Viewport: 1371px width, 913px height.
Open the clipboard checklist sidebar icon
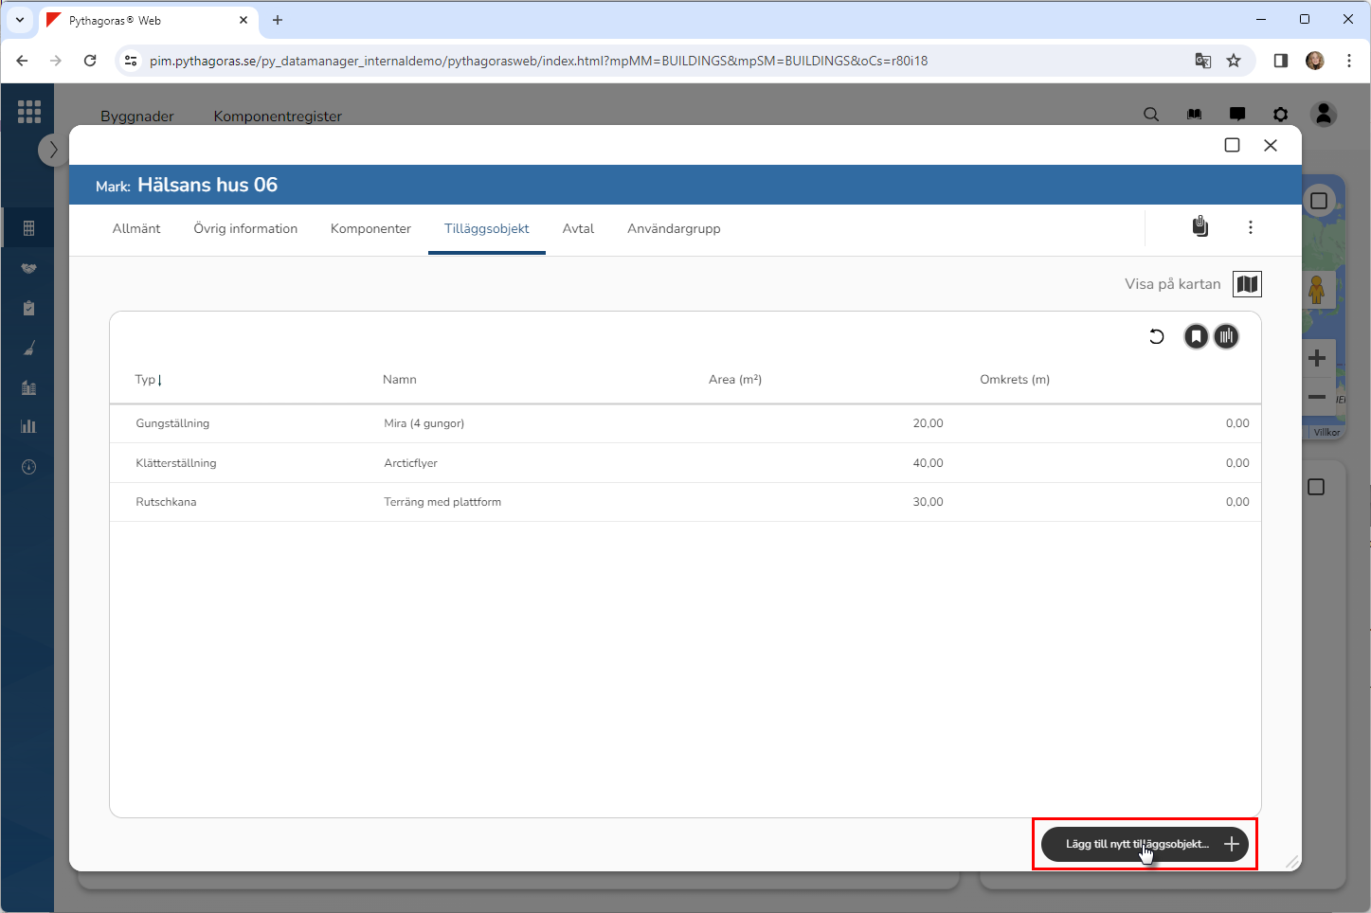[x=28, y=308]
